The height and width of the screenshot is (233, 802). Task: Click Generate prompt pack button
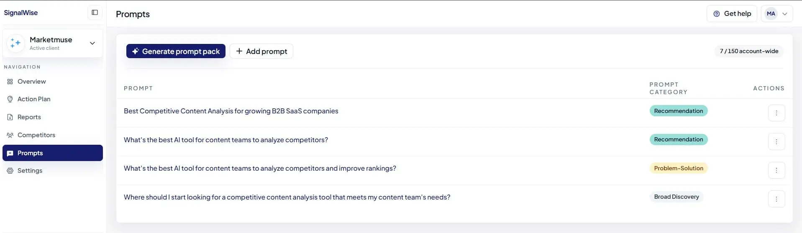176,51
